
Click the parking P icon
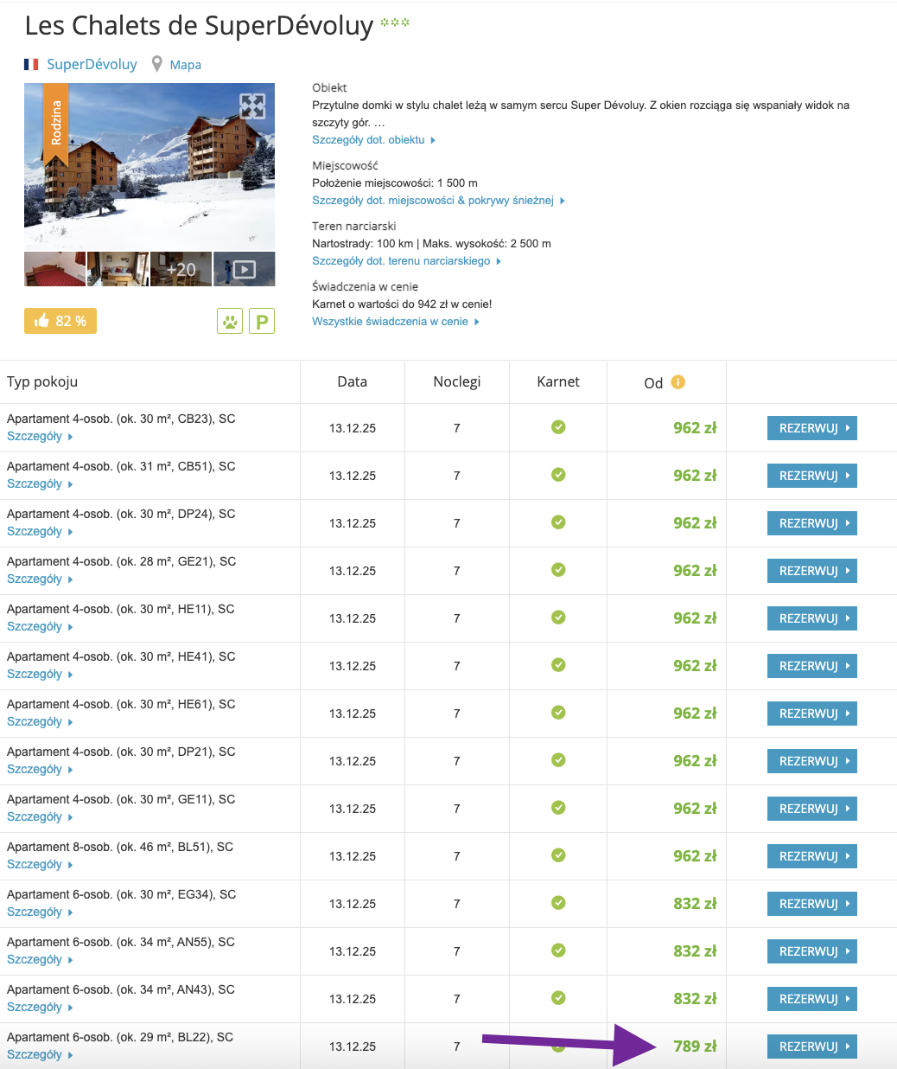[x=262, y=322]
